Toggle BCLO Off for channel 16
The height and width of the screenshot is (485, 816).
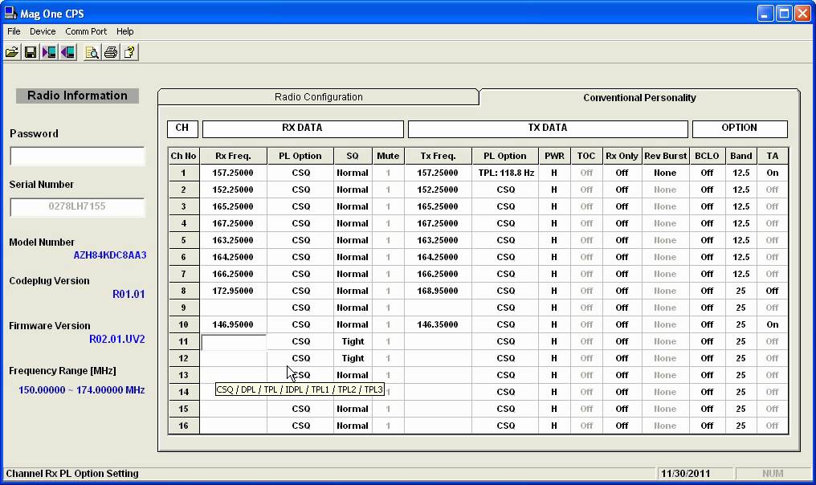(707, 426)
